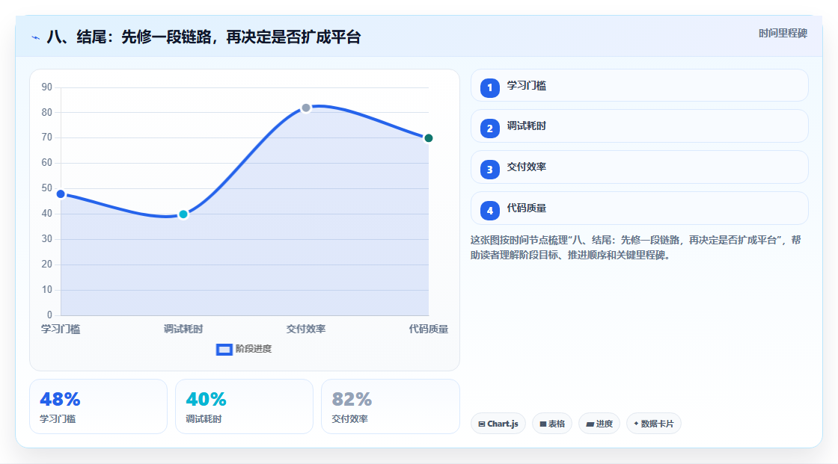Viewport: 838px width, 464px height.
Task: Click the y-axis value 90
Action: tap(47, 87)
